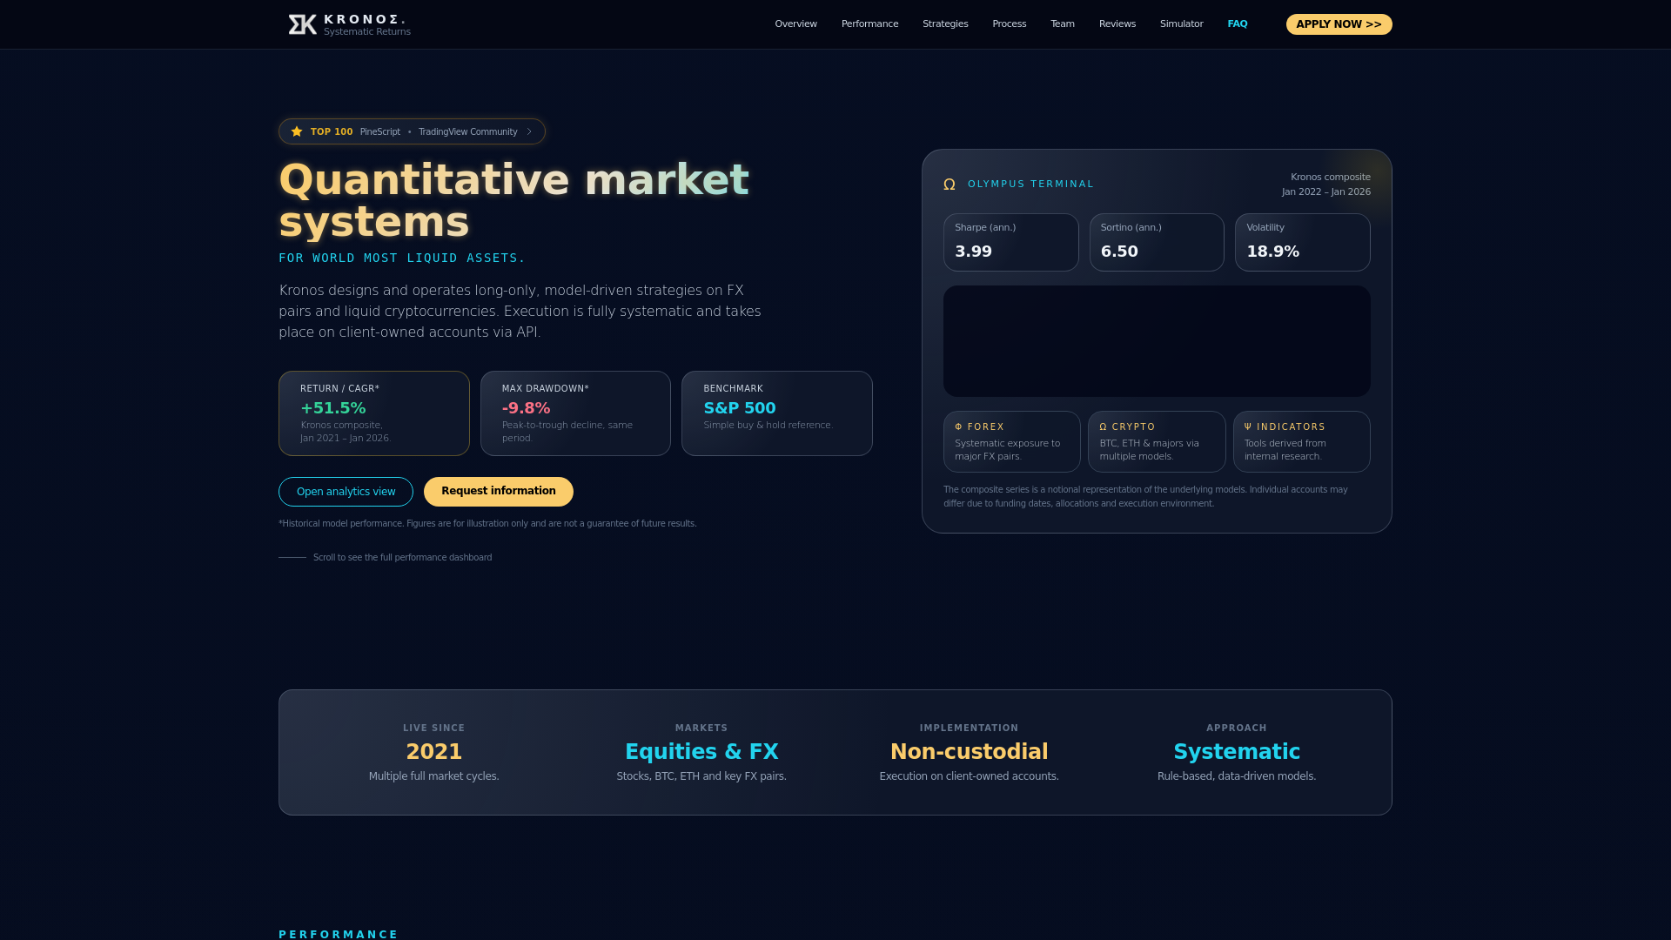Click the Systematic approach value
This screenshot has width=1671, height=940.
1236,752
